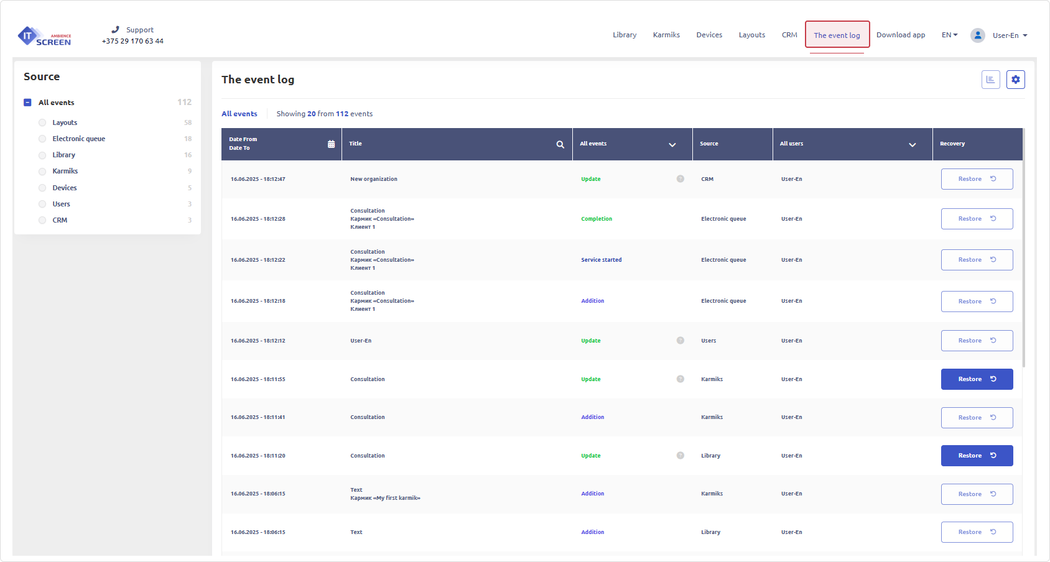Open the calendar date picker in Date From header

[331, 144]
